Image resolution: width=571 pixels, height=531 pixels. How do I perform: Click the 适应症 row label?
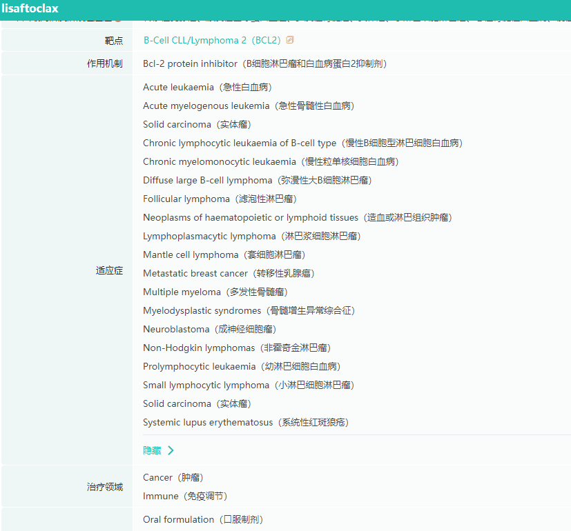click(109, 270)
